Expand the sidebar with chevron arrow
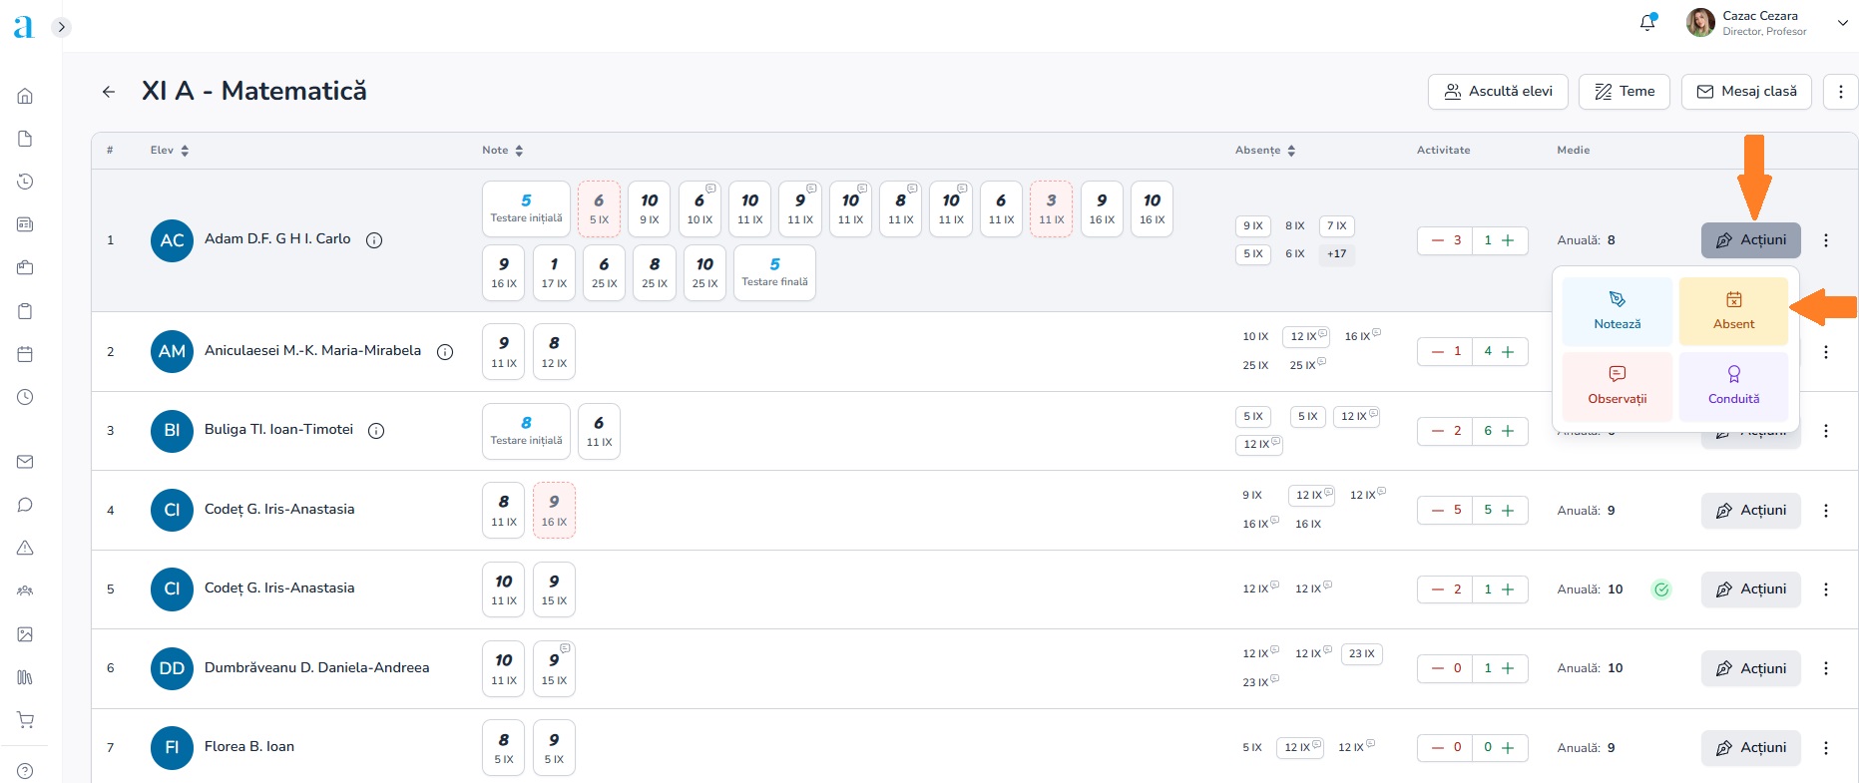The height and width of the screenshot is (783, 1859). (x=62, y=27)
